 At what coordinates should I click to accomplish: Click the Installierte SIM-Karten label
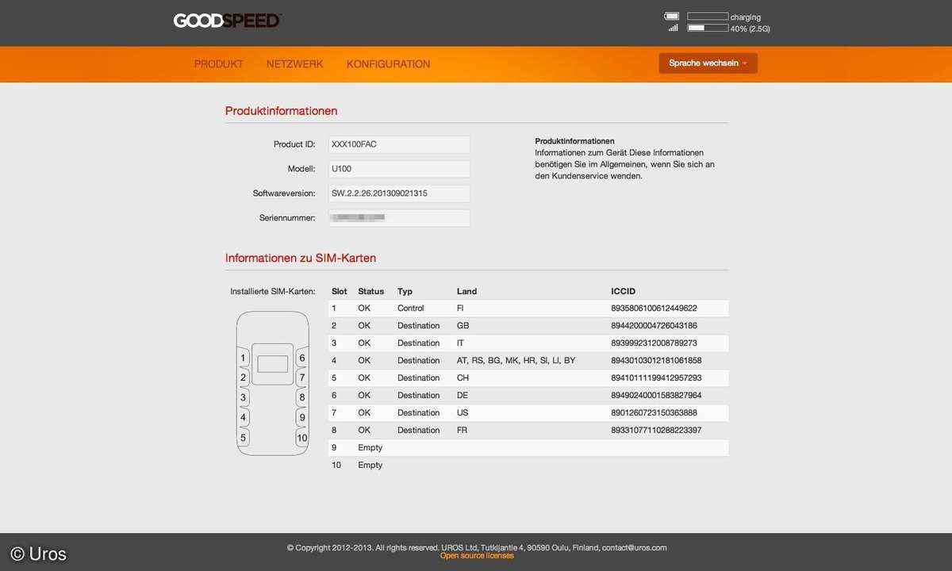tap(273, 292)
